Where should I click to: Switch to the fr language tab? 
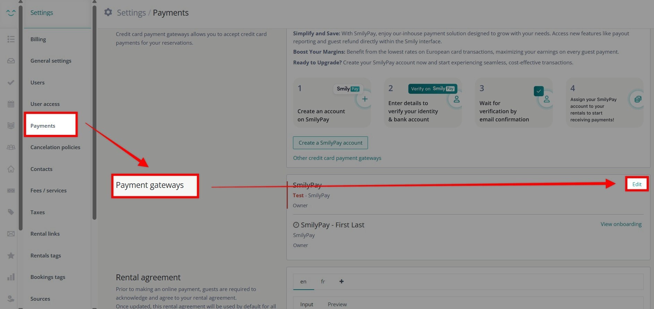click(323, 281)
